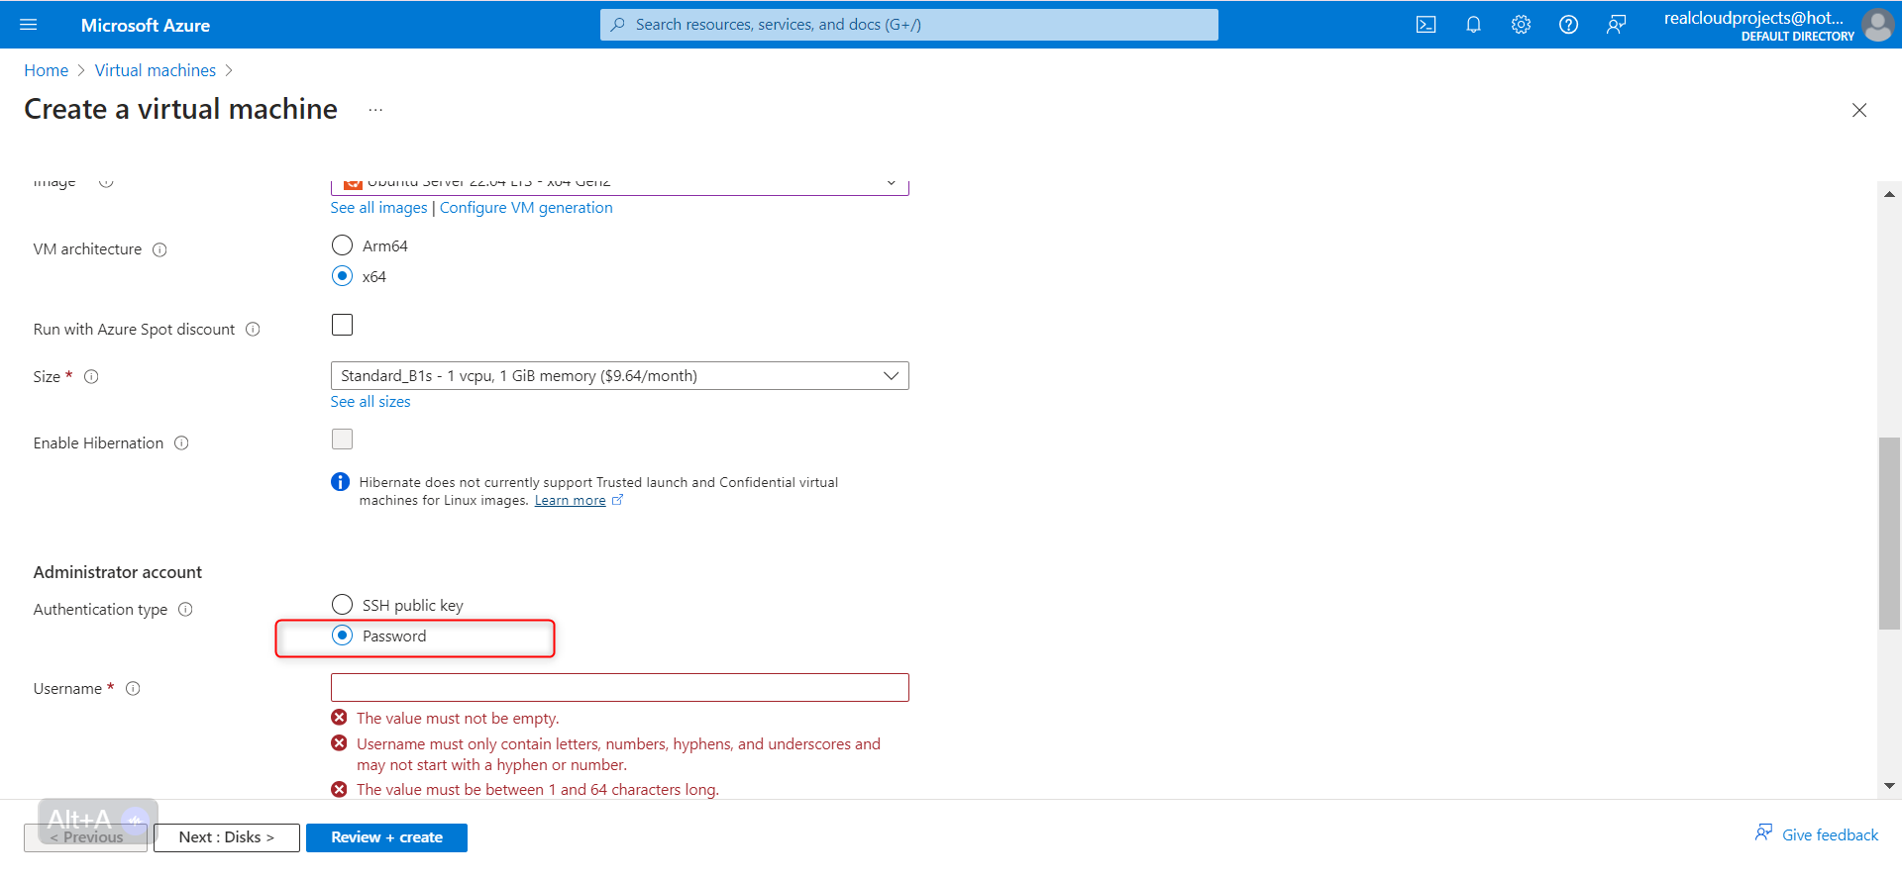The width and height of the screenshot is (1902, 881).
Task: Open the Azure portal hamburger menu
Action: (28, 25)
